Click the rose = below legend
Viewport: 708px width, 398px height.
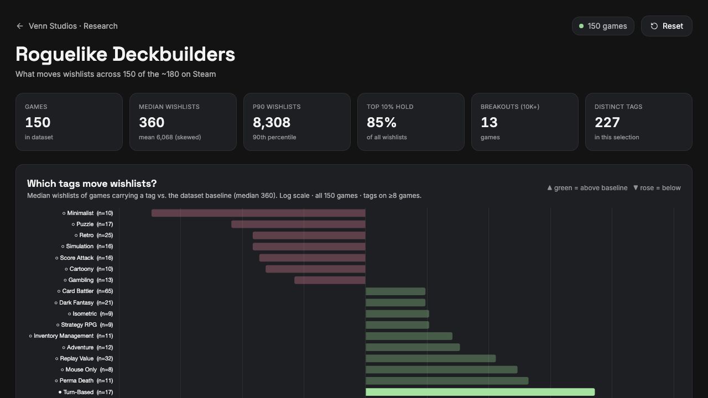[x=657, y=188]
